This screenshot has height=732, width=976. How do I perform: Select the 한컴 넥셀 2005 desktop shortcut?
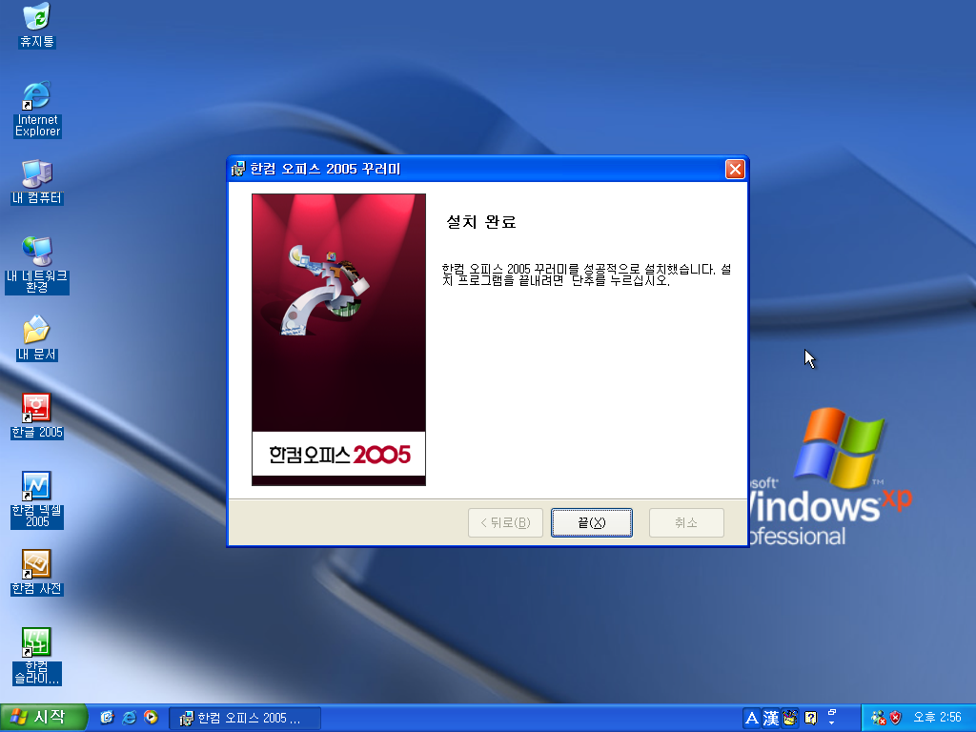tap(37, 499)
